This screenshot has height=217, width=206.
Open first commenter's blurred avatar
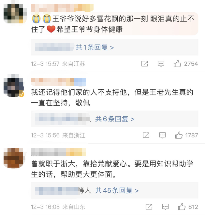pyautogui.click(x=15, y=14)
